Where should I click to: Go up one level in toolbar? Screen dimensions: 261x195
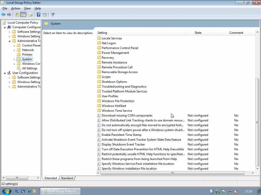point(17,14)
